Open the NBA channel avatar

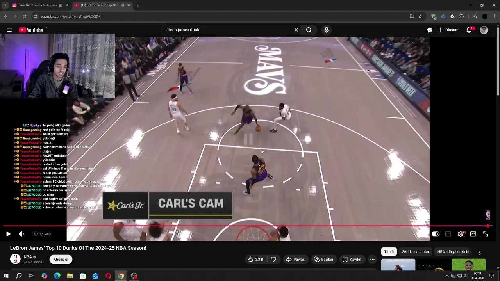pos(15,259)
